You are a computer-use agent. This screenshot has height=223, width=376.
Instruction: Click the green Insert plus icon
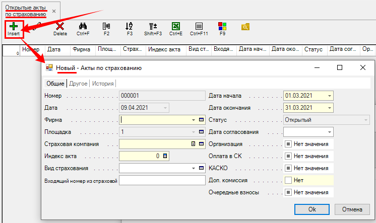(13, 26)
